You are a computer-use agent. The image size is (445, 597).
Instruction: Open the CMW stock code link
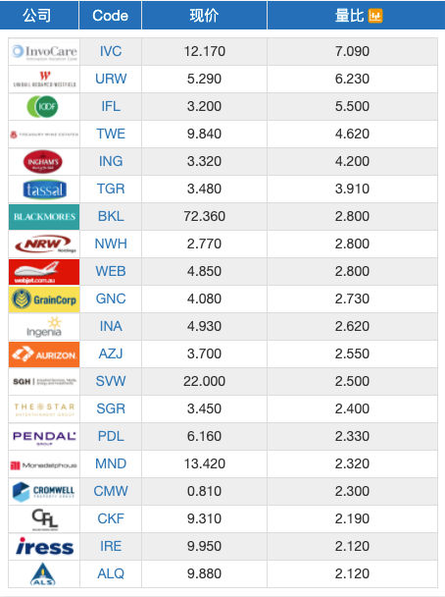pyautogui.click(x=111, y=491)
